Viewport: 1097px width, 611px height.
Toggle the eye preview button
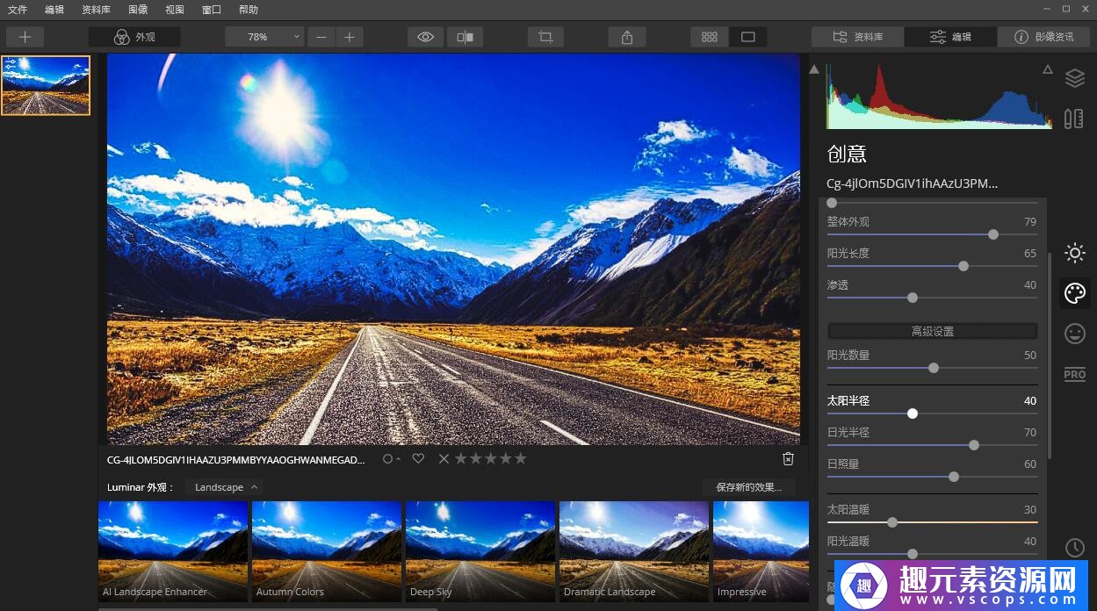coord(426,37)
